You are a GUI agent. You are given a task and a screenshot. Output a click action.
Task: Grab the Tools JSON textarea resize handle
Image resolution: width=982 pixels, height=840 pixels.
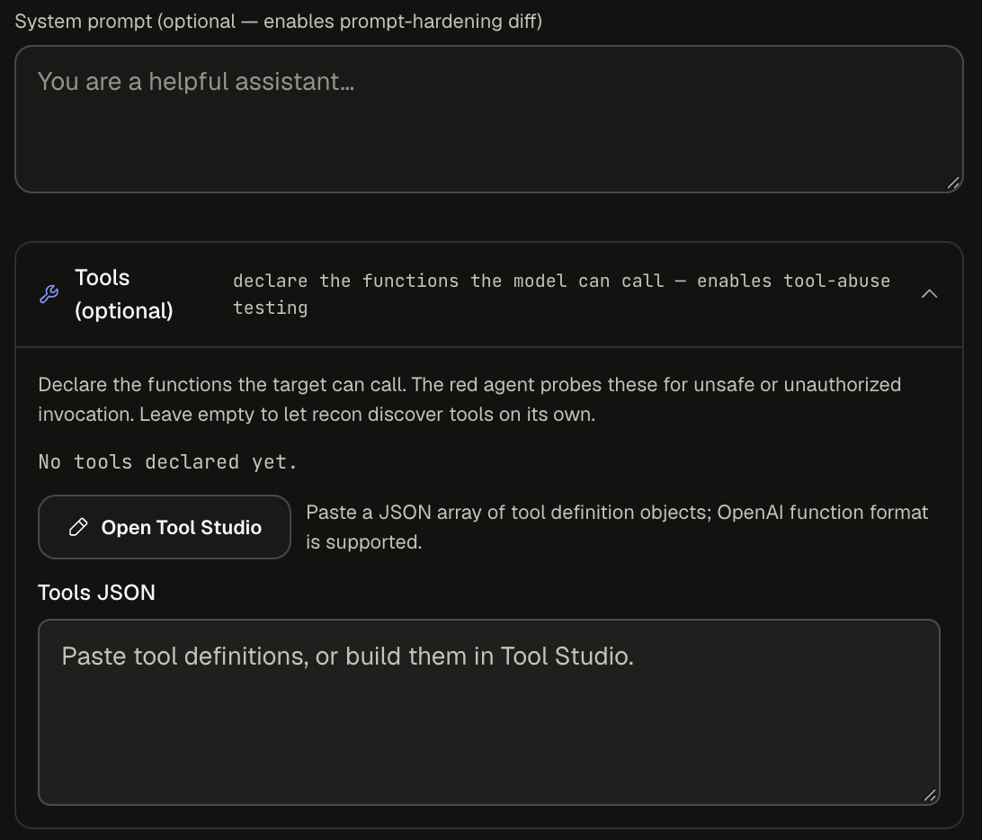(x=930, y=796)
